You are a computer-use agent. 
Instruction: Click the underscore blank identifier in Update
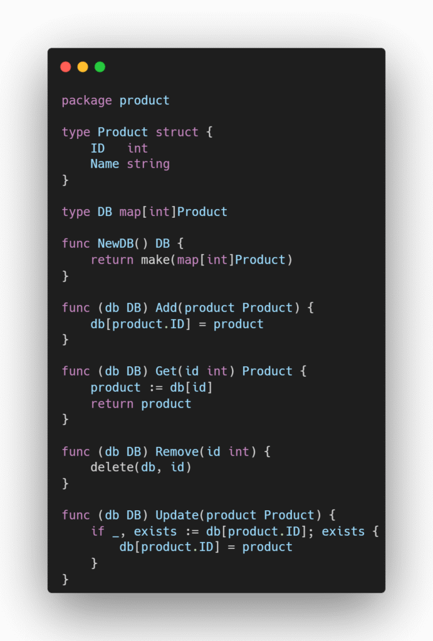(115, 531)
